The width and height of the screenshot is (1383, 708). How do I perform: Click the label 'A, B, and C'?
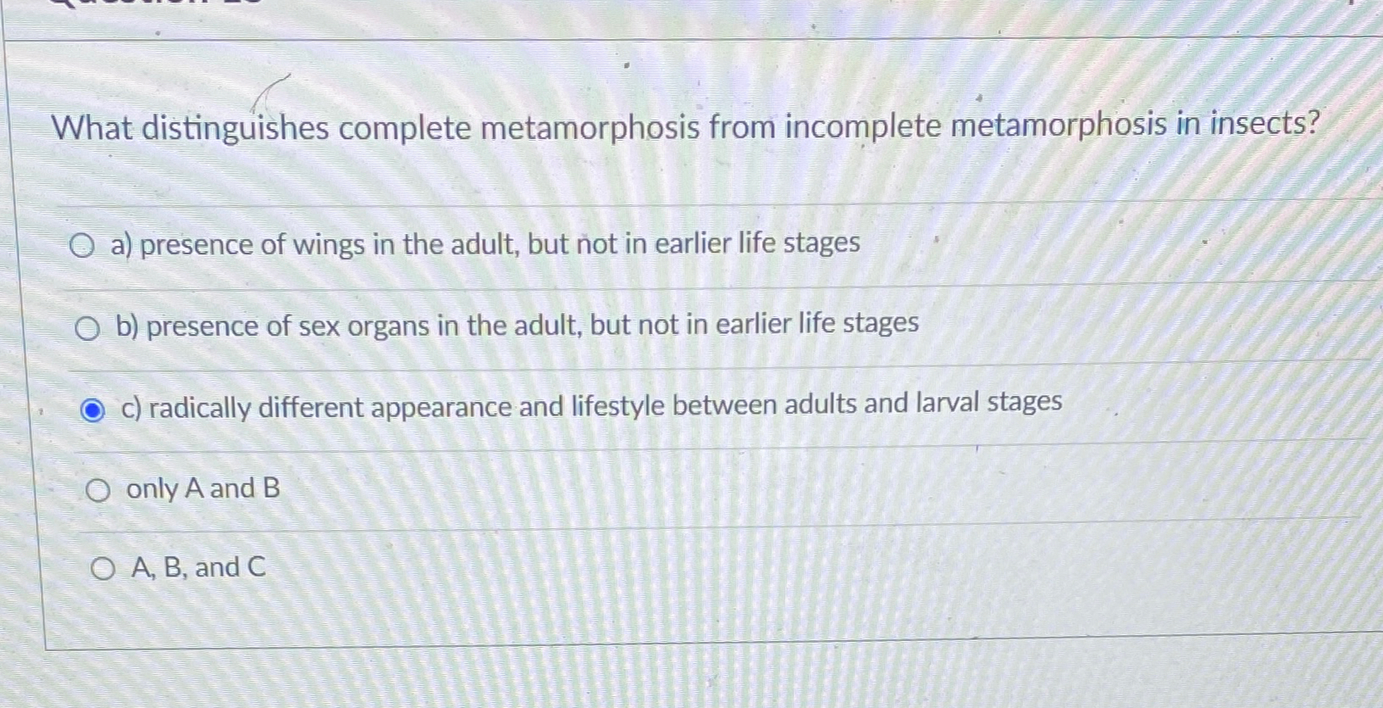(x=197, y=567)
